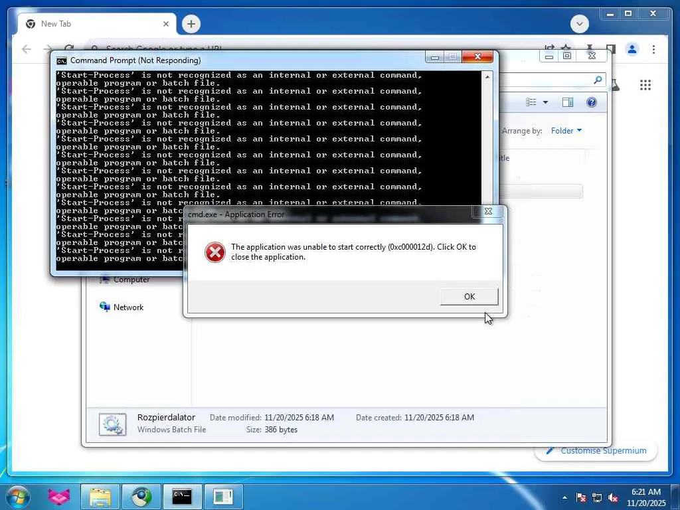The image size is (680, 510).
Task: Maximize the Explorer window
Action: [x=567, y=56]
